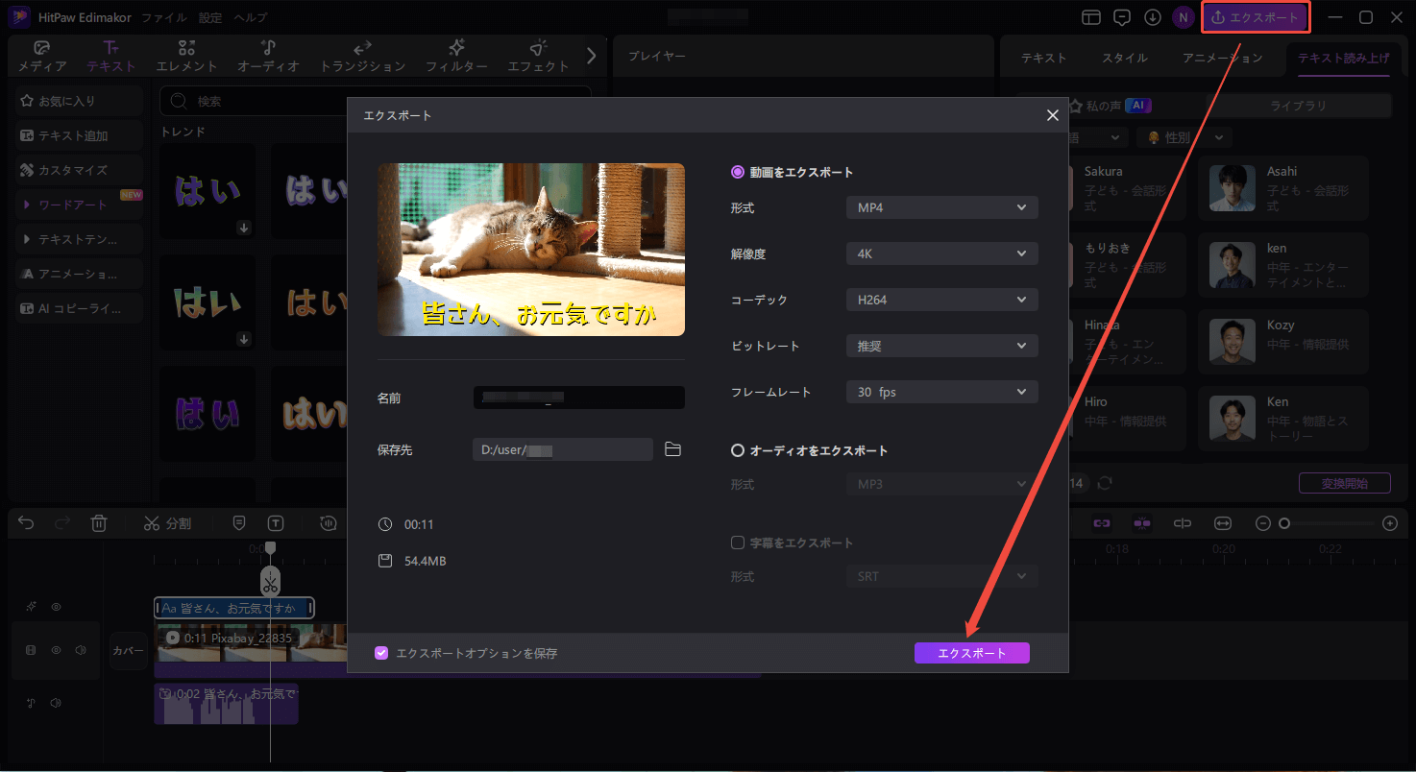Show more tabs with the right chevron
The image size is (1416, 772).
pos(591,56)
